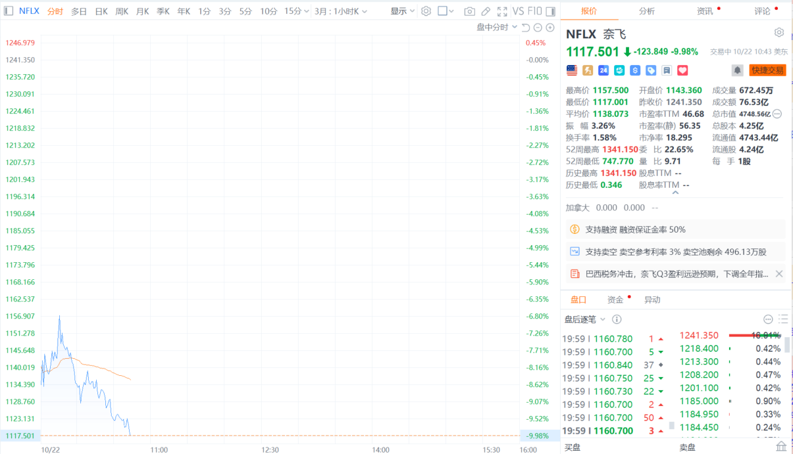
Task: Click the note document badge icon
Action: click(667, 70)
